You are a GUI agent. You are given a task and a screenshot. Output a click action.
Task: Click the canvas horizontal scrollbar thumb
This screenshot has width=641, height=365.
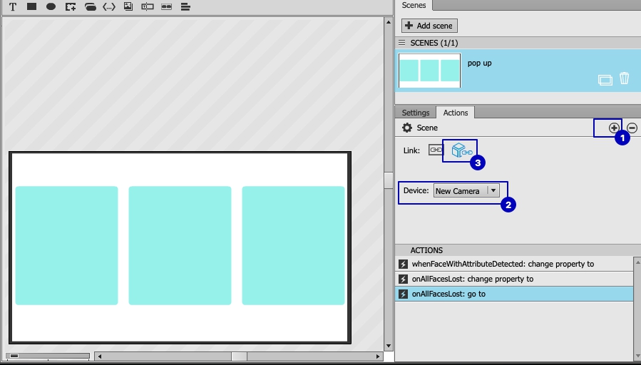(x=239, y=356)
